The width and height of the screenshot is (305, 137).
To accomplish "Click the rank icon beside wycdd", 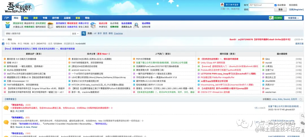I will point(263,63).
